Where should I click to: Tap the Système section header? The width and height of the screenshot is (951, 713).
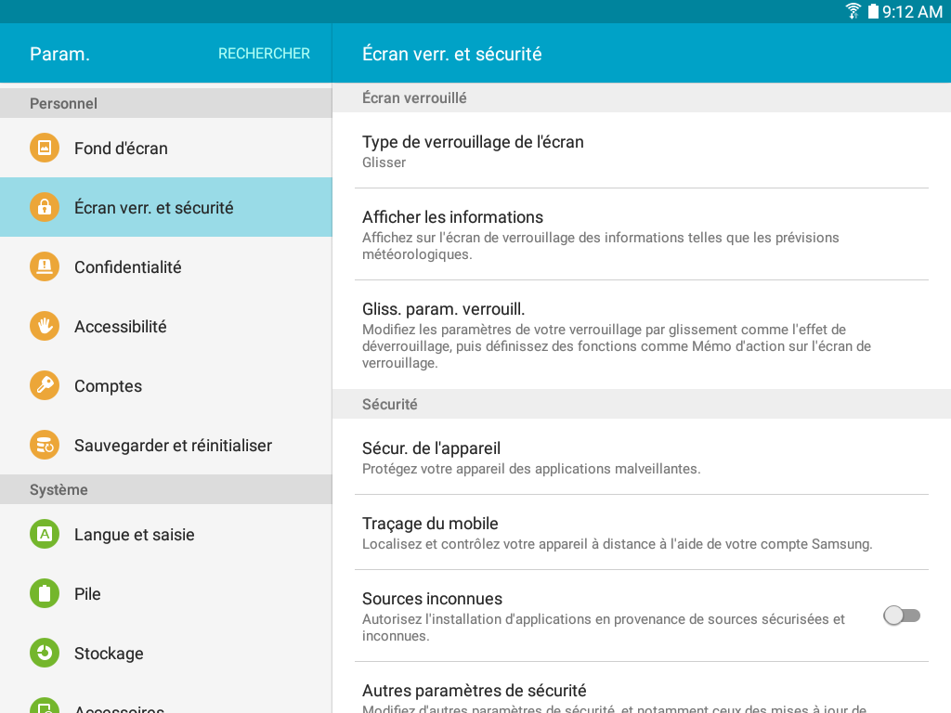tap(166, 489)
